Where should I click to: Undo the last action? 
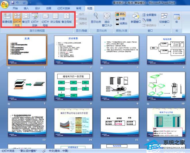(x=18, y=3)
